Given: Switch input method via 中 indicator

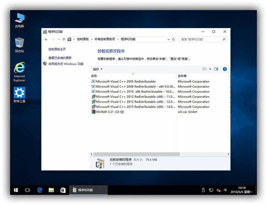Looking at the screenshot, I should pos(225,190).
